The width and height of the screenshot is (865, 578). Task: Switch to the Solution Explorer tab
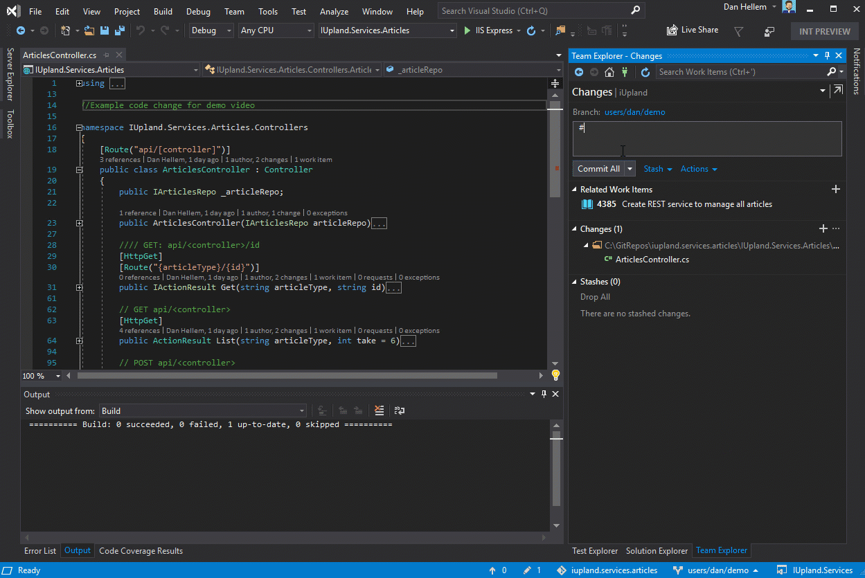pyautogui.click(x=657, y=551)
